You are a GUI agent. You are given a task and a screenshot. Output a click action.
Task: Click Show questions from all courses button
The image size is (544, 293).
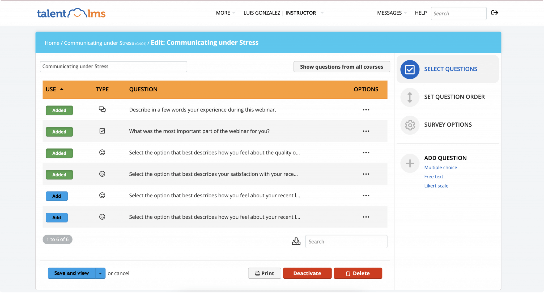[342, 66]
